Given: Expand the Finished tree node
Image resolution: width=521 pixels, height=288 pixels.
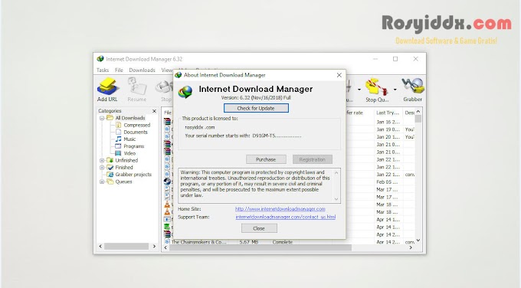Looking at the screenshot, I should (102, 168).
